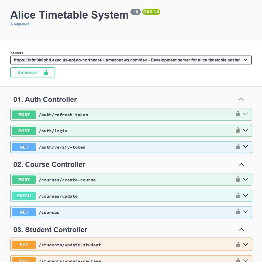Click POST badge of /courses/create-course
Image resolution: width=262 pixels, height=270 pixels.
pos(24,180)
